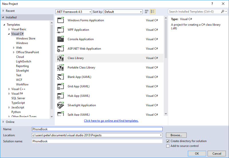The width and height of the screenshot is (229, 158).
Task: Select the Grid App (XAML) icon
Action: coord(61,86)
